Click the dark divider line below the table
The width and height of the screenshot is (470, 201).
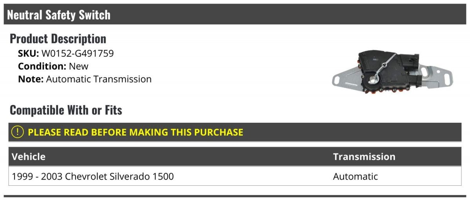(x=235, y=196)
